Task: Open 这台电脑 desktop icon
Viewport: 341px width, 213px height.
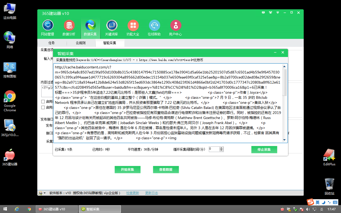Action: click(x=10, y=11)
